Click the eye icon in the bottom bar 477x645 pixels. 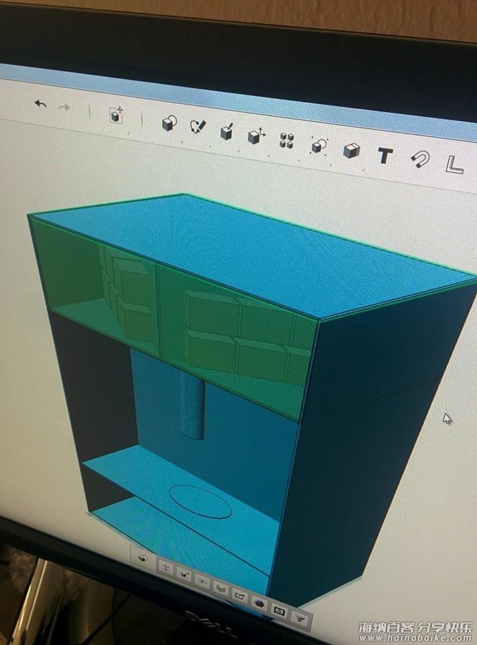(x=202, y=581)
